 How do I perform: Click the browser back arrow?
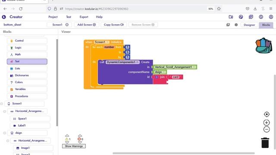coord(5,9)
